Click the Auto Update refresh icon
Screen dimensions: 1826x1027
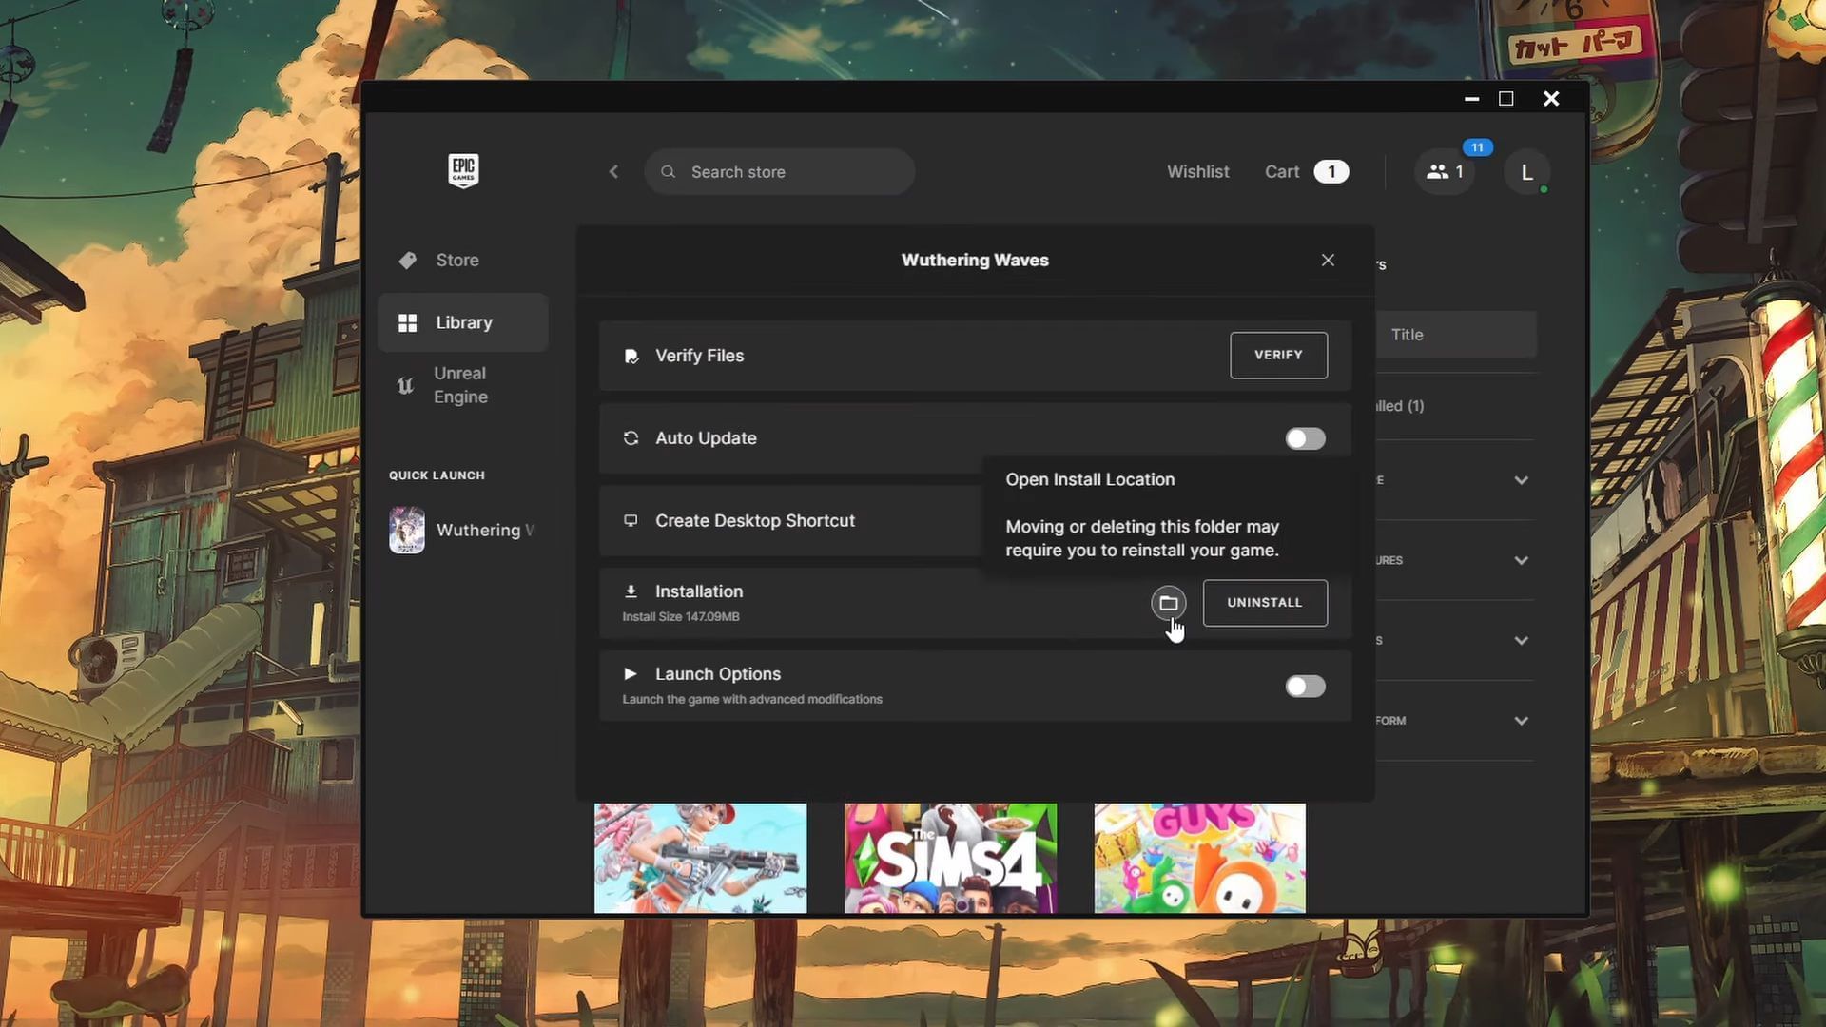[631, 438]
